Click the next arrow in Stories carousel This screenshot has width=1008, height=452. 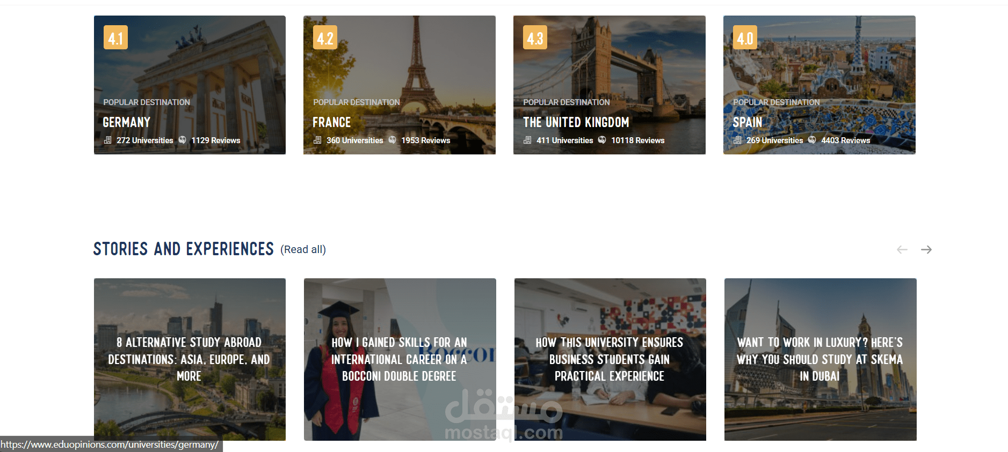point(926,250)
